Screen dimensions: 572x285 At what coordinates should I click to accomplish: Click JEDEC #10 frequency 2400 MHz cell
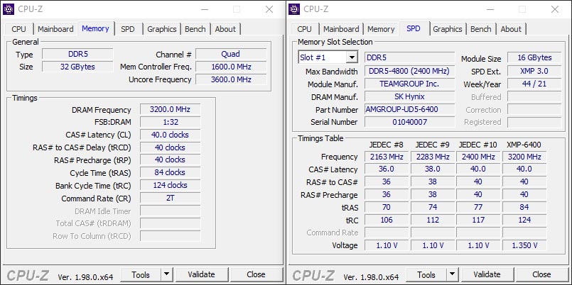[x=478, y=157]
